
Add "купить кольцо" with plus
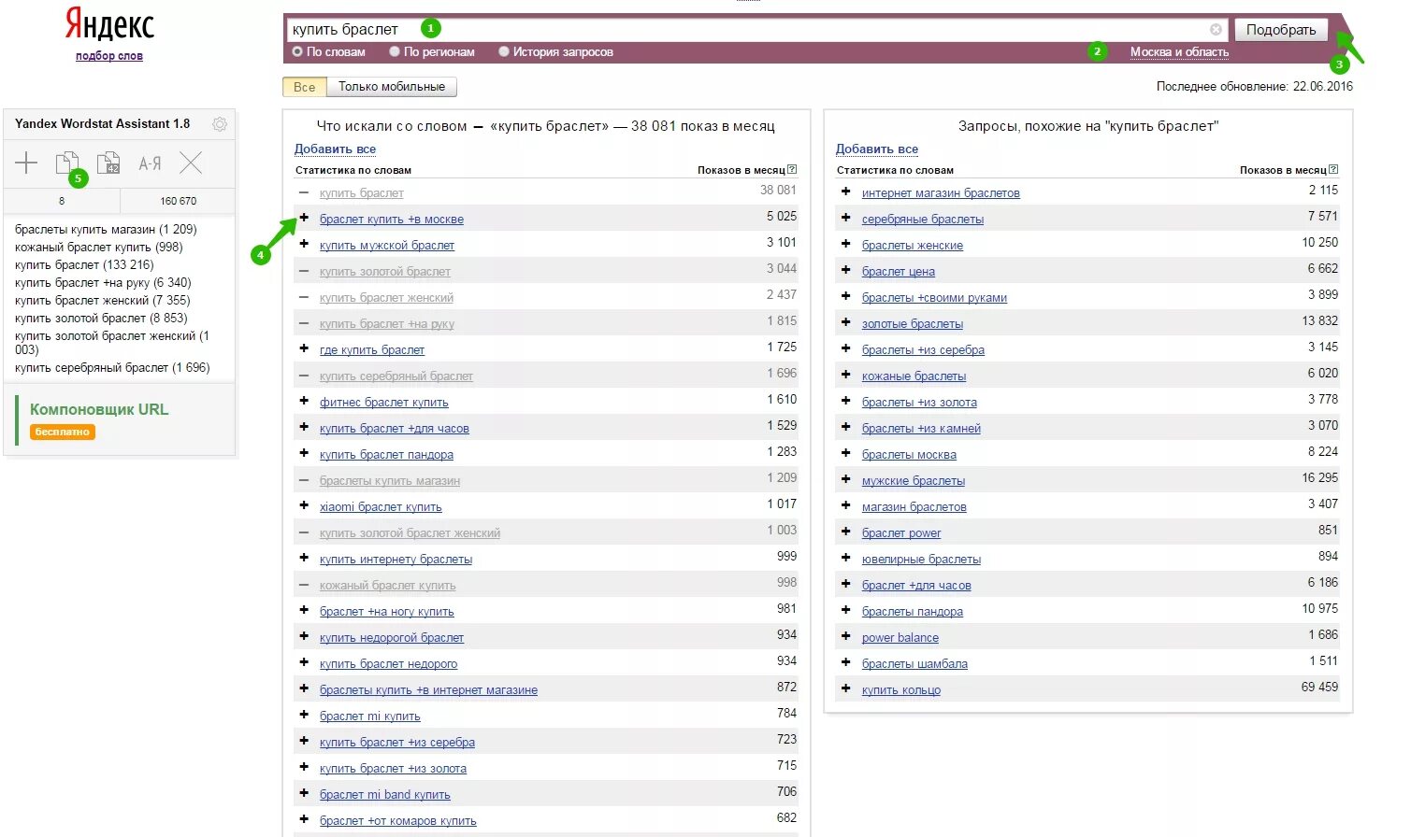[846, 688]
